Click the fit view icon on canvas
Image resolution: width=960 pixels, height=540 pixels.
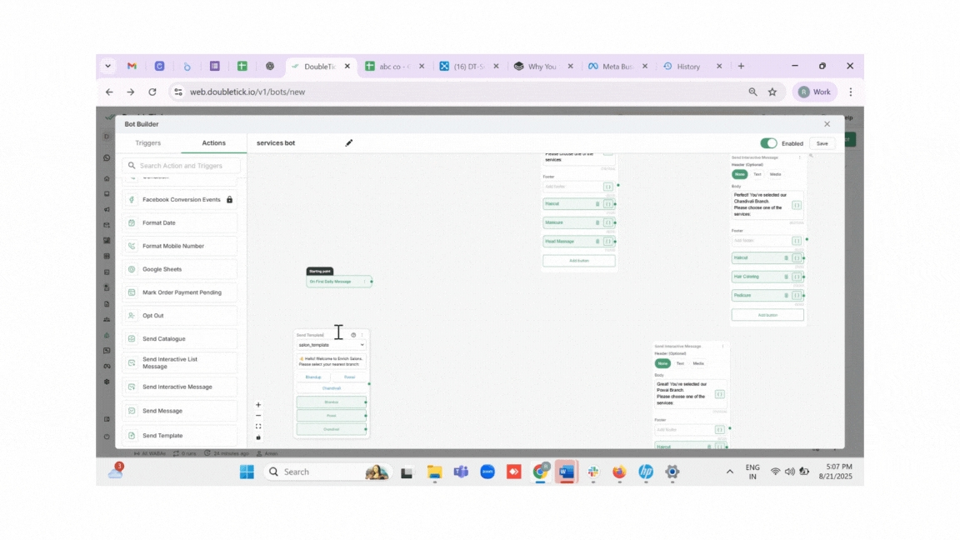pyautogui.click(x=258, y=427)
